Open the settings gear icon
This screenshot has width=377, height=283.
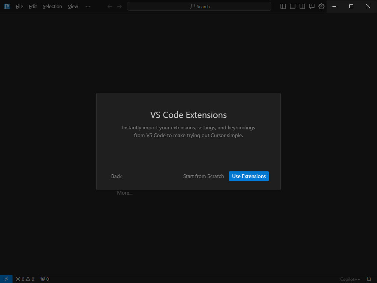(x=321, y=6)
